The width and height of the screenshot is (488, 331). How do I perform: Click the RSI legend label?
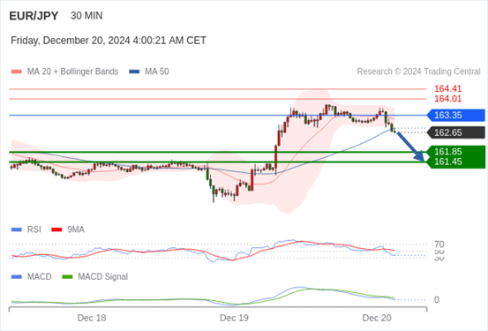[34, 229]
